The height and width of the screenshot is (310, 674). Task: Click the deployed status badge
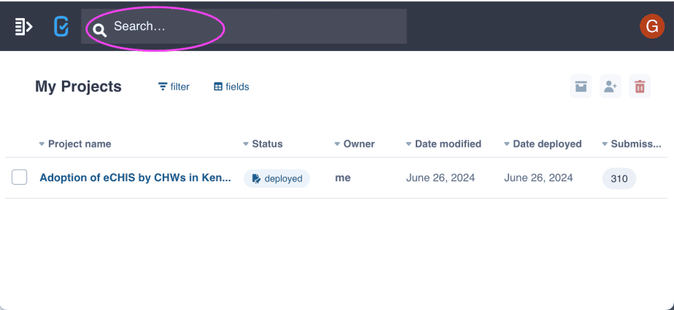coord(277,178)
